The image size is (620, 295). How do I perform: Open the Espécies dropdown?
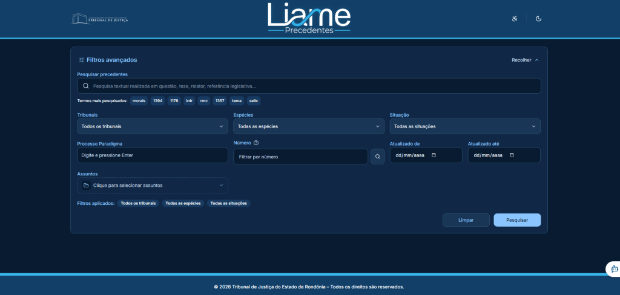[309, 126]
